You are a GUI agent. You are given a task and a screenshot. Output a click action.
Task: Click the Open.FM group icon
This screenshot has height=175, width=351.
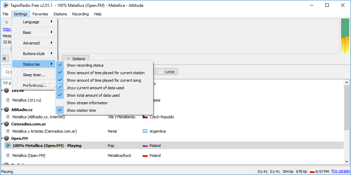pos(7,138)
